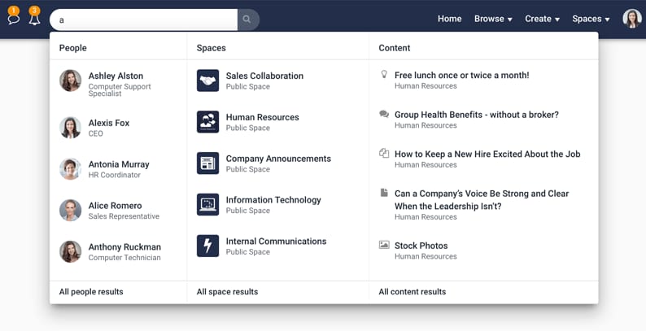Click the discussion bubbles icon

(384, 114)
